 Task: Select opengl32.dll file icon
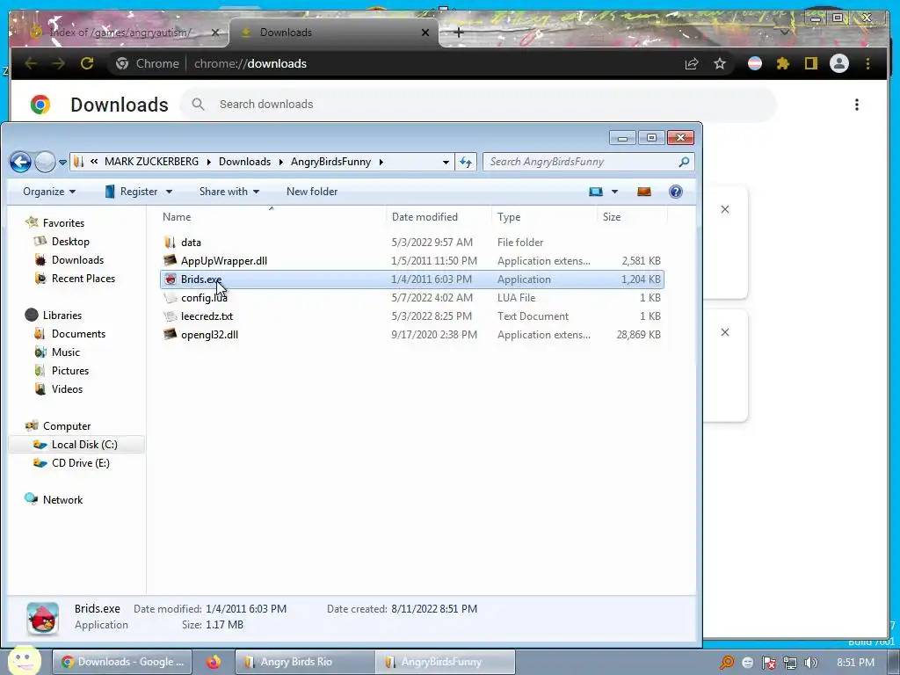pos(170,335)
